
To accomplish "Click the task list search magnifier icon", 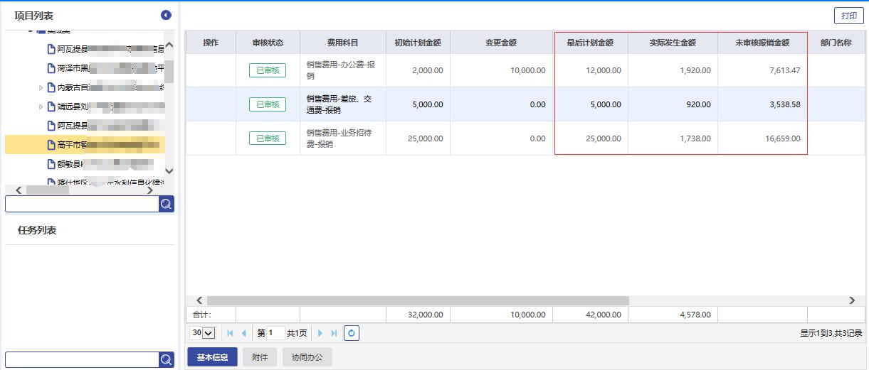I will coord(166,360).
